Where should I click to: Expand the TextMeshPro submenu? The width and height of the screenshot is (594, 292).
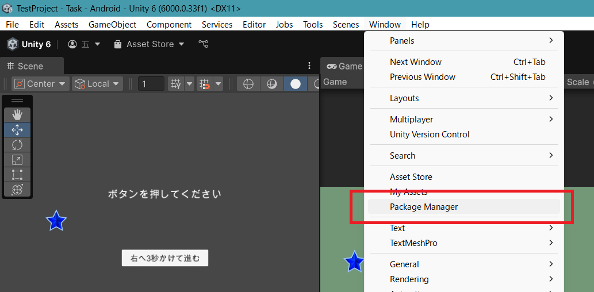point(464,243)
